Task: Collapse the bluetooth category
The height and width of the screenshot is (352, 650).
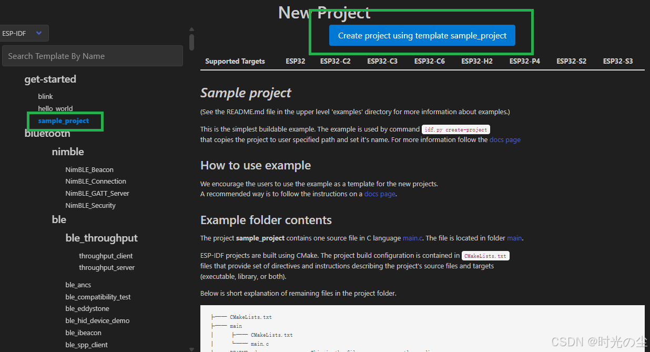Action: click(47, 134)
